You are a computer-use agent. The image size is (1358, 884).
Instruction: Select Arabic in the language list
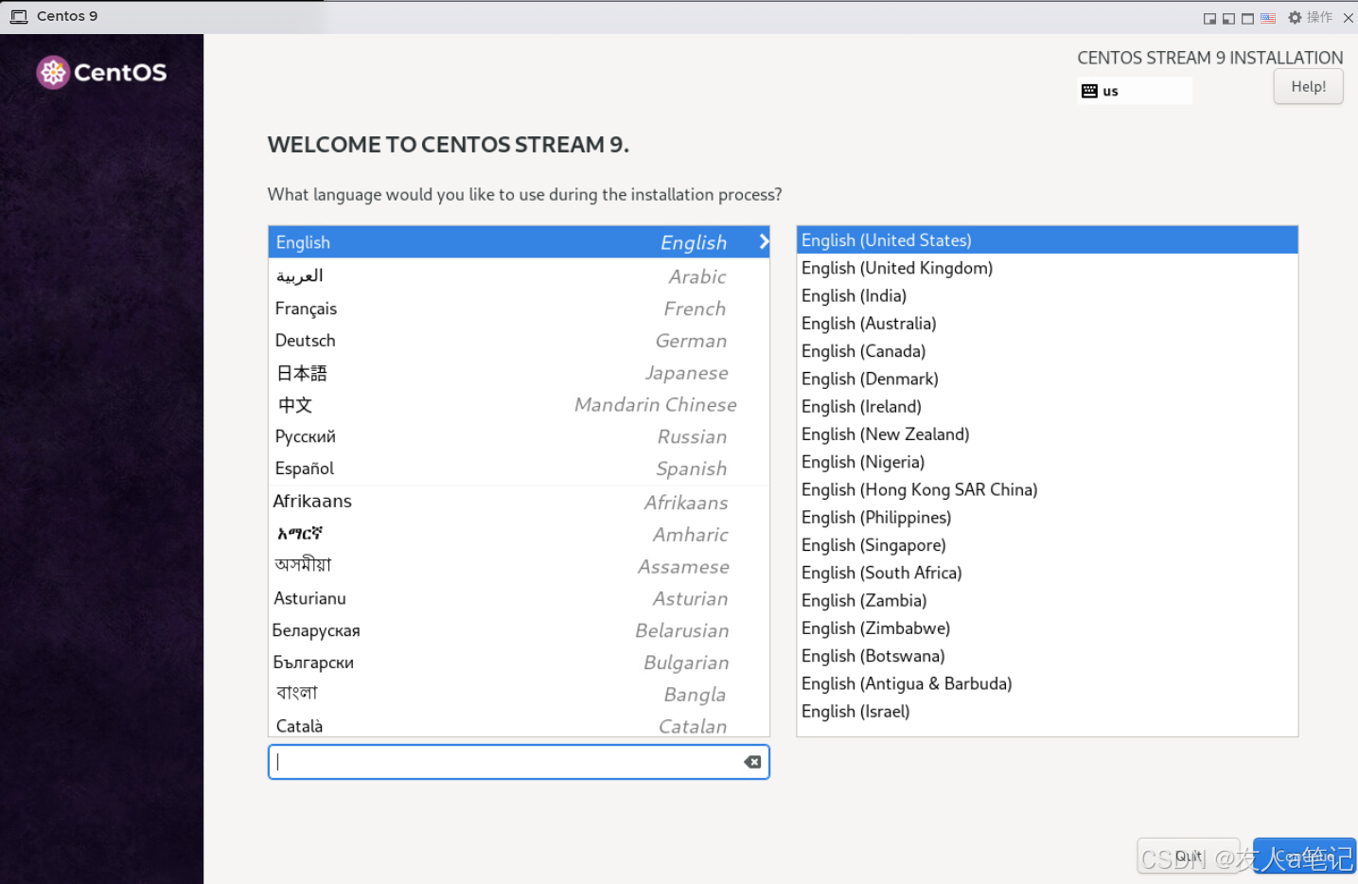click(x=519, y=276)
